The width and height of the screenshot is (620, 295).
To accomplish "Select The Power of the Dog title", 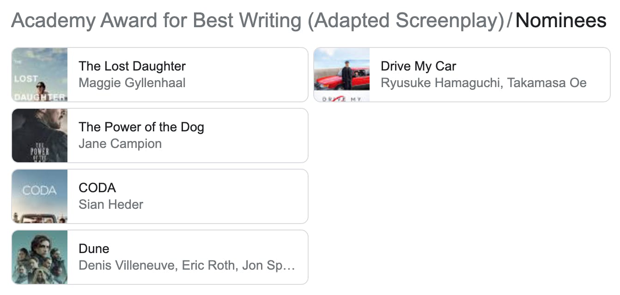I will [141, 127].
